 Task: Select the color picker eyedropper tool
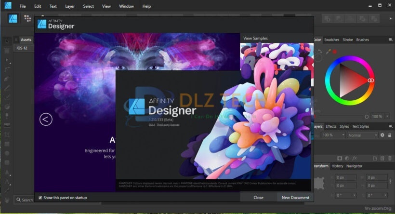pyautogui.click(x=329, y=52)
